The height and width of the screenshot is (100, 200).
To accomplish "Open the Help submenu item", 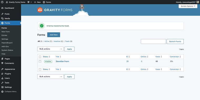I will click(3, 54).
